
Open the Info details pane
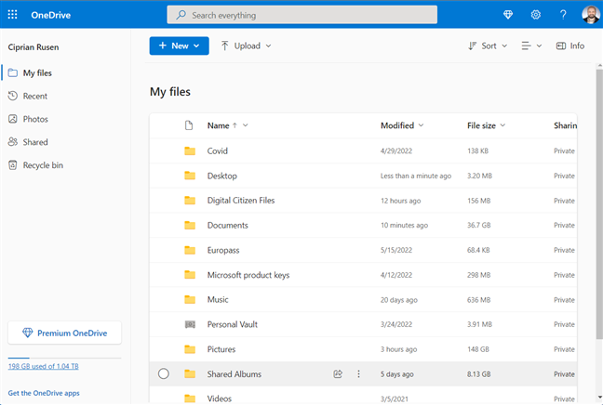(569, 46)
